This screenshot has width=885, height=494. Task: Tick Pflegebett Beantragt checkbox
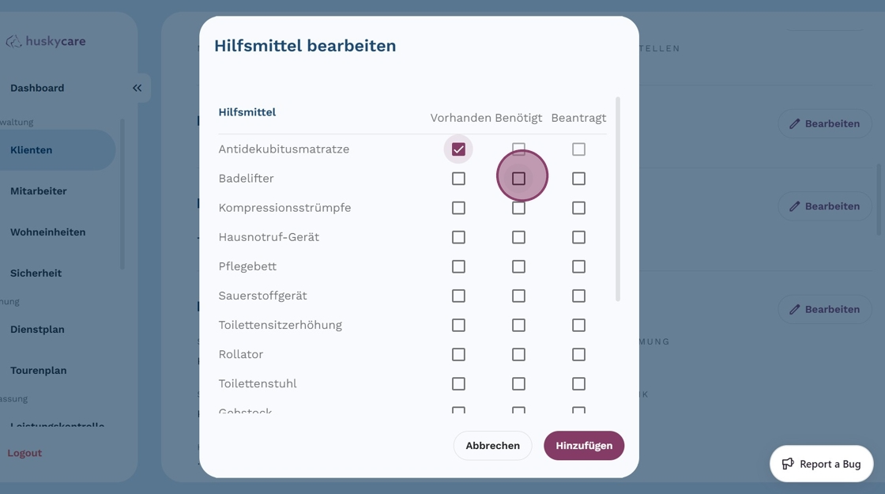578,266
